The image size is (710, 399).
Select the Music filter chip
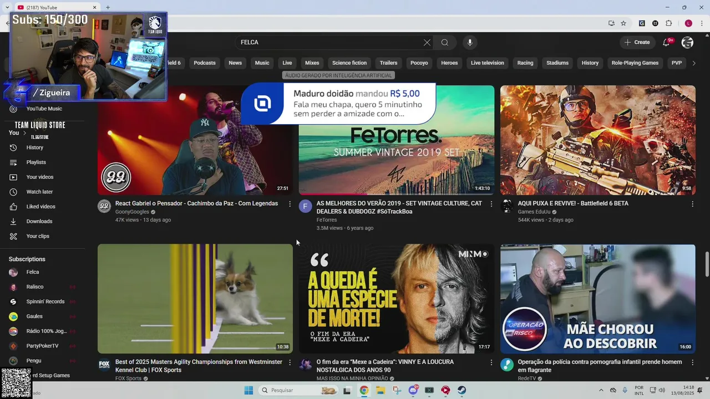262,63
